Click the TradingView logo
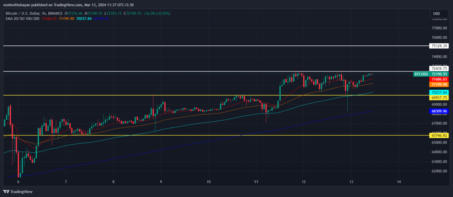The image size is (453, 197). tap(18, 191)
